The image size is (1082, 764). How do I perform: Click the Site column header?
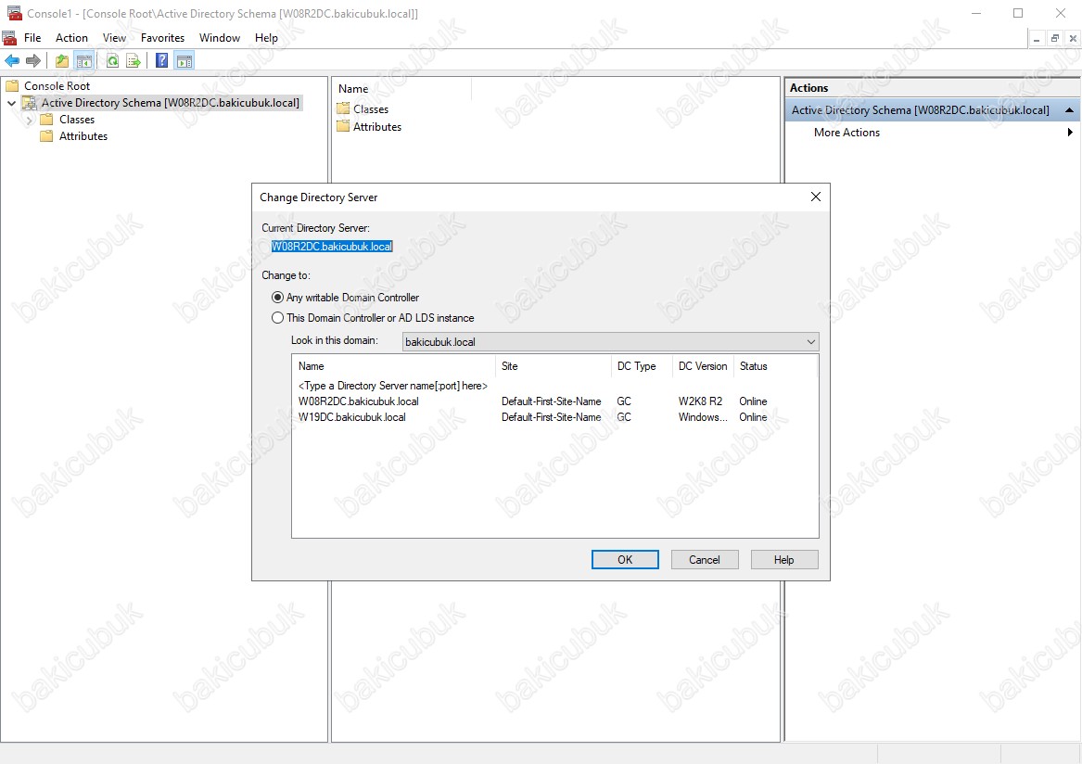(x=554, y=366)
